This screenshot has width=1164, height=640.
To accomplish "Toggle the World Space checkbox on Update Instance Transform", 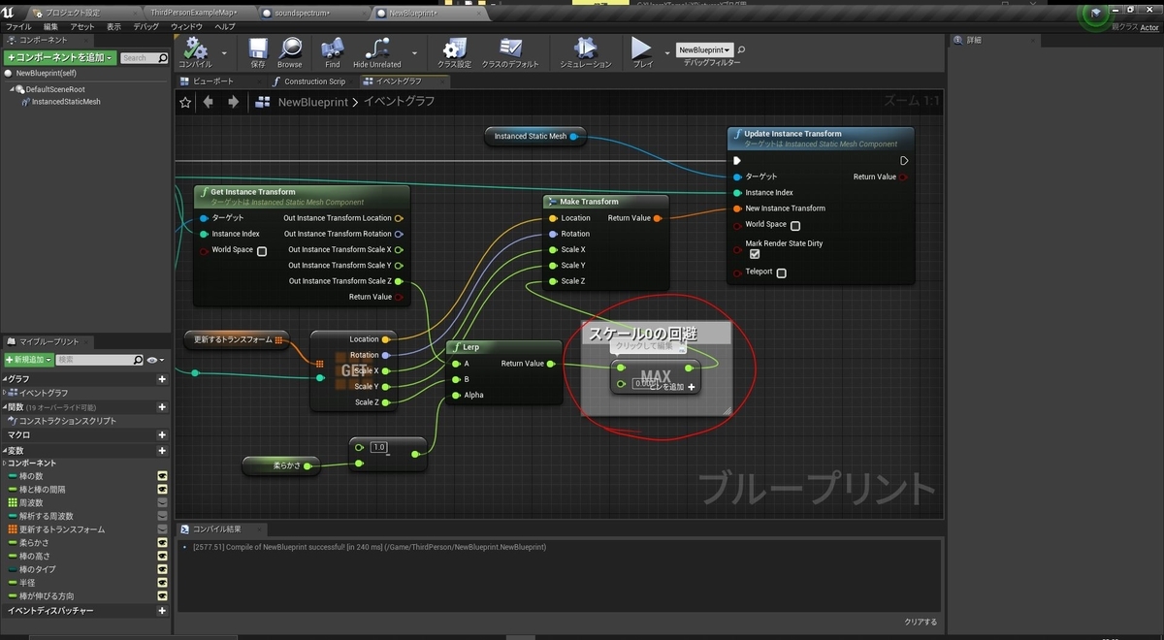I will [x=795, y=225].
